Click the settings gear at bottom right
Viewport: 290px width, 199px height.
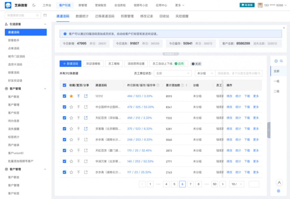(279, 191)
